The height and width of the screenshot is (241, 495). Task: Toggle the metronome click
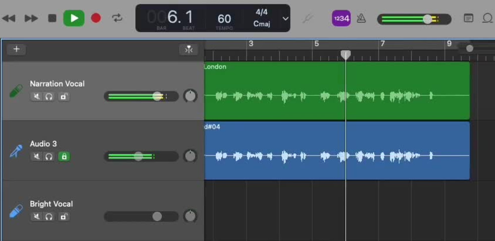tap(361, 19)
